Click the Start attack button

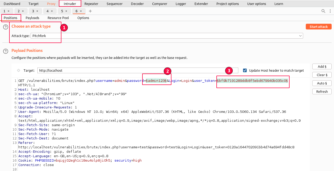coord(318,27)
